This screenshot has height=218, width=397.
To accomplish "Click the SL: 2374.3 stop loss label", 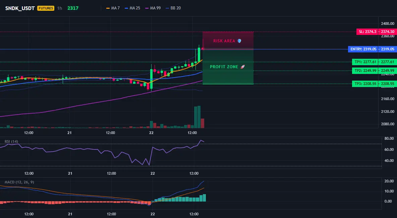I will click(x=367, y=32).
